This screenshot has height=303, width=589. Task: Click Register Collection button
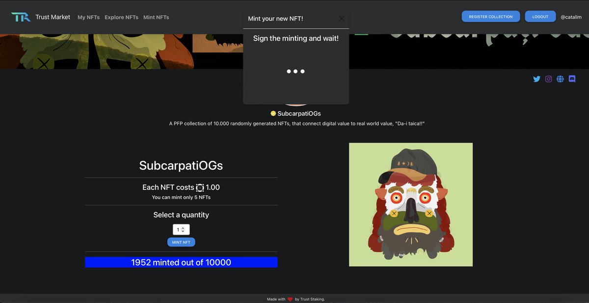point(490,17)
